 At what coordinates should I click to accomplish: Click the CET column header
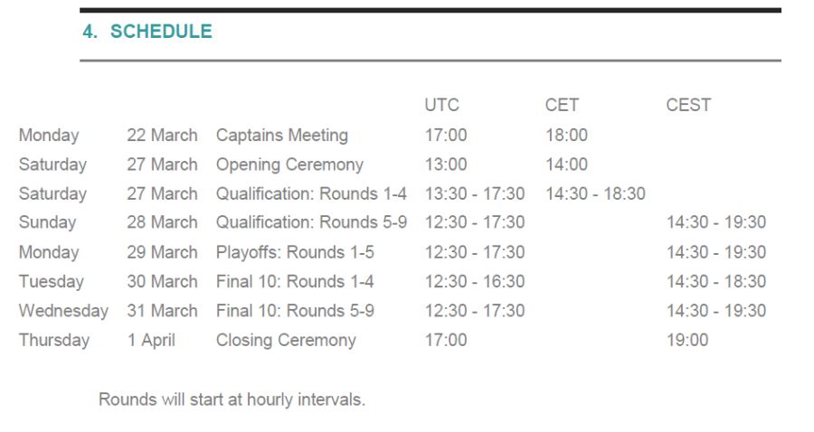coord(562,105)
